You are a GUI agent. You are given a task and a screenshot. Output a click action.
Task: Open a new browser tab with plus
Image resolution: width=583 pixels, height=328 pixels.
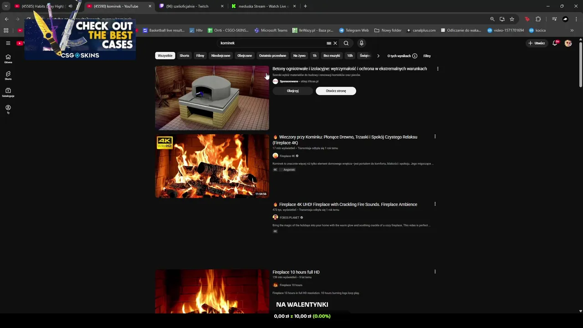[305, 6]
